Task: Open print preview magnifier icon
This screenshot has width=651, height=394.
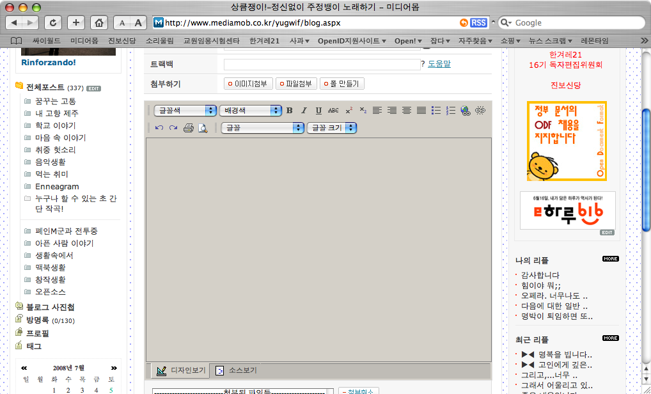Action: [203, 128]
